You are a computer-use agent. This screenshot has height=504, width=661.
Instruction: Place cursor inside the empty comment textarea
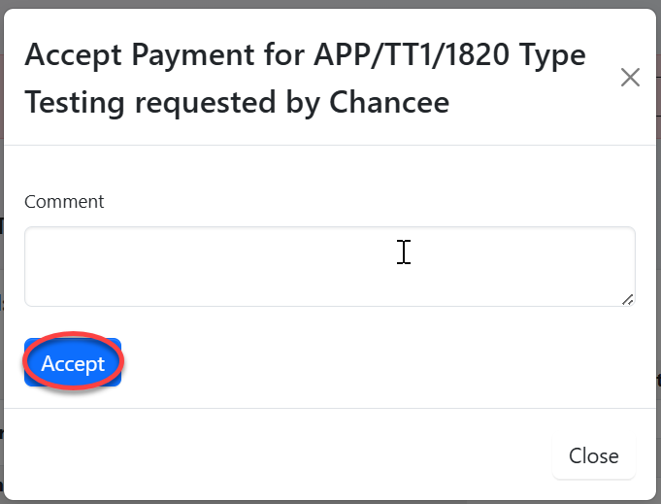point(329,267)
